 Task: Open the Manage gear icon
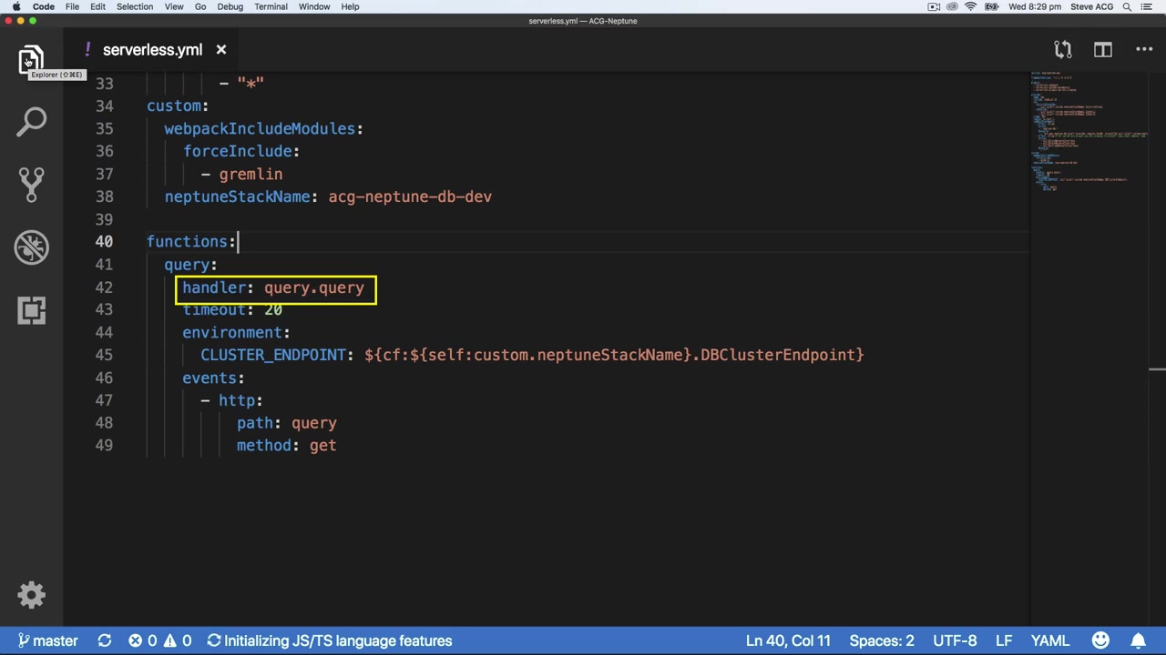(31, 595)
